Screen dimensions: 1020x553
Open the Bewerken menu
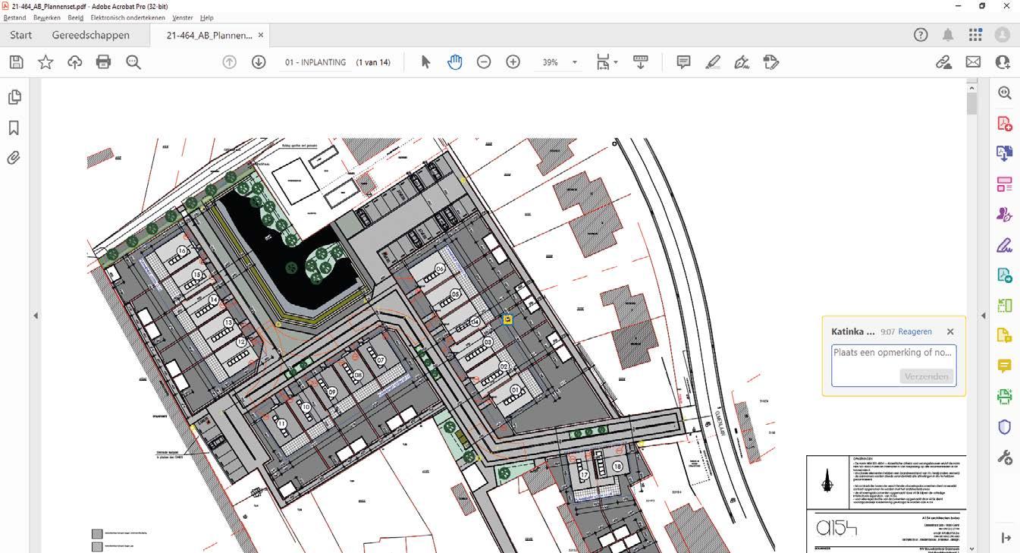[47, 17]
